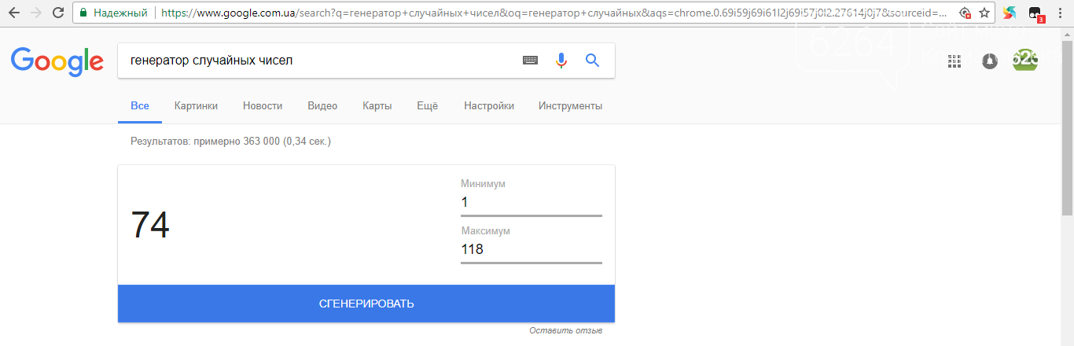Click the colorful pinwheel extension icon
This screenshot has height=346, width=1074.
point(1010,13)
